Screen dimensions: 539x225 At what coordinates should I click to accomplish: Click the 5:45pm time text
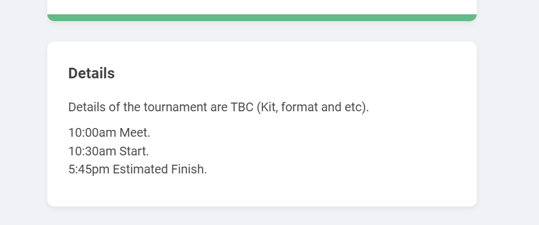click(x=88, y=170)
